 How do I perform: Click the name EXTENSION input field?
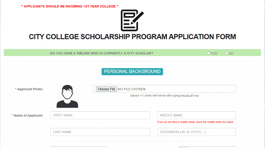pos(196,132)
